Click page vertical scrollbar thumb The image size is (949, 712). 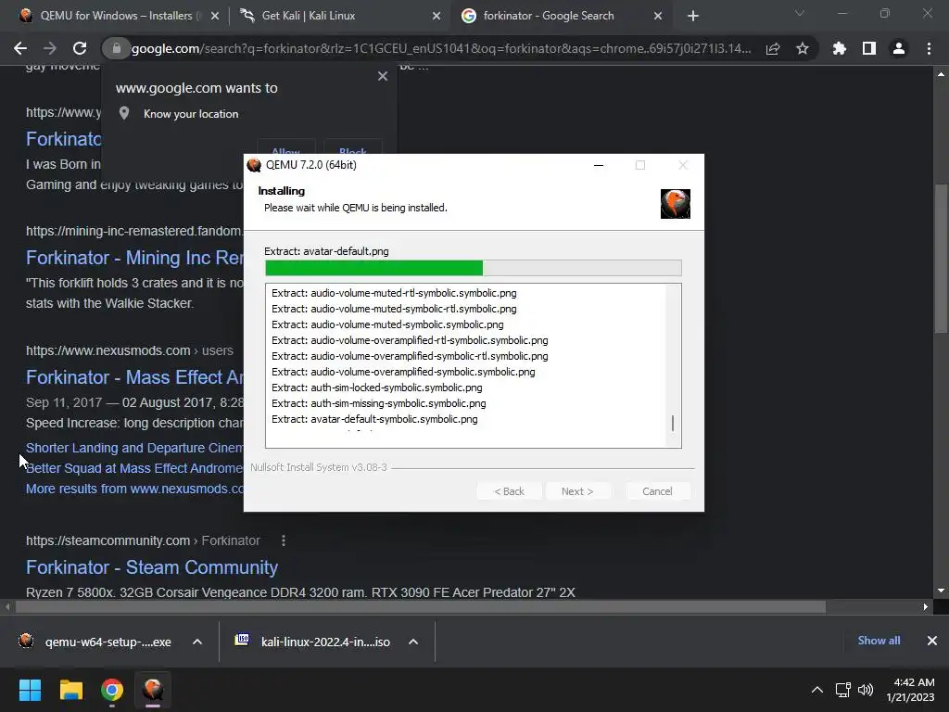pos(941,260)
